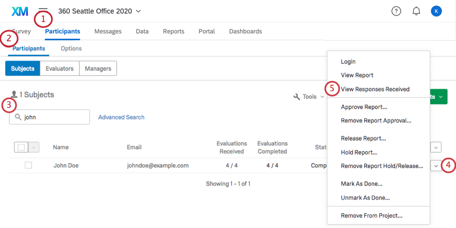The image size is (456, 228).
Task: Open the hamburger navigation menu
Action: pos(43,11)
